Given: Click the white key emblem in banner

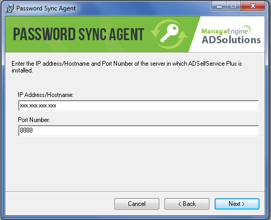Looking at the screenshot, I should coord(170,33).
